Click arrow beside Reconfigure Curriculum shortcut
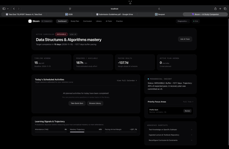Viewport: 229px width, 149px height. [x=191, y=140]
